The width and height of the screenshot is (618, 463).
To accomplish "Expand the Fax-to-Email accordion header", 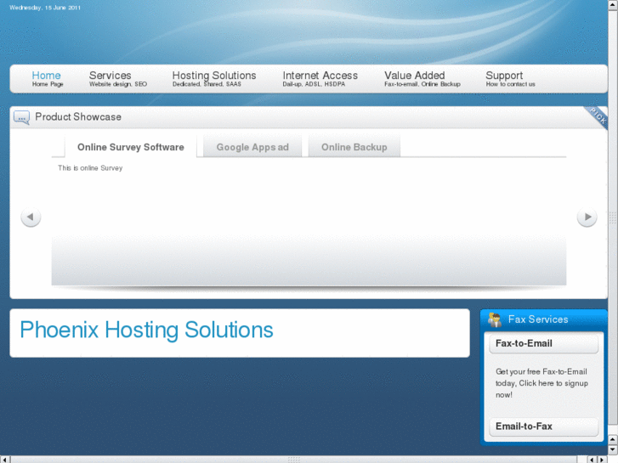I will click(x=543, y=343).
